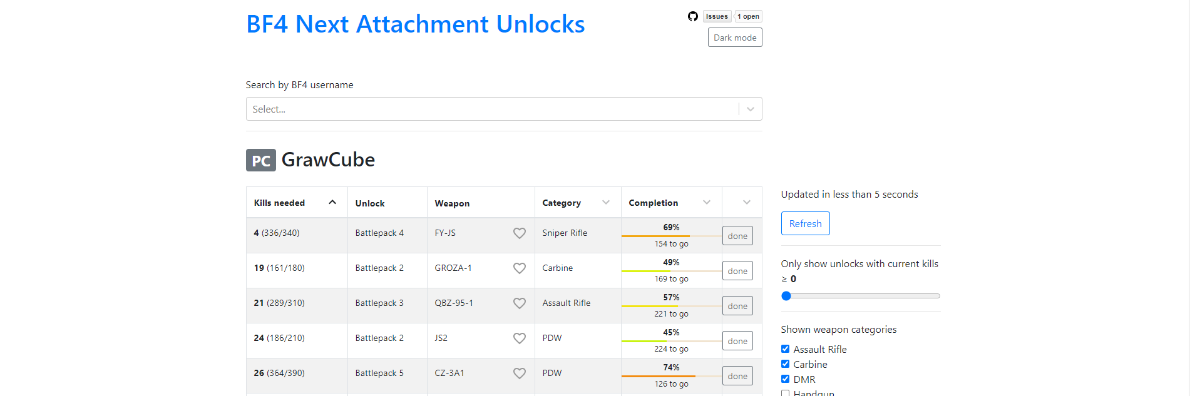Expand the Category column filter chevron
The image size is (1190, 396).
click(x=605, y=202)
